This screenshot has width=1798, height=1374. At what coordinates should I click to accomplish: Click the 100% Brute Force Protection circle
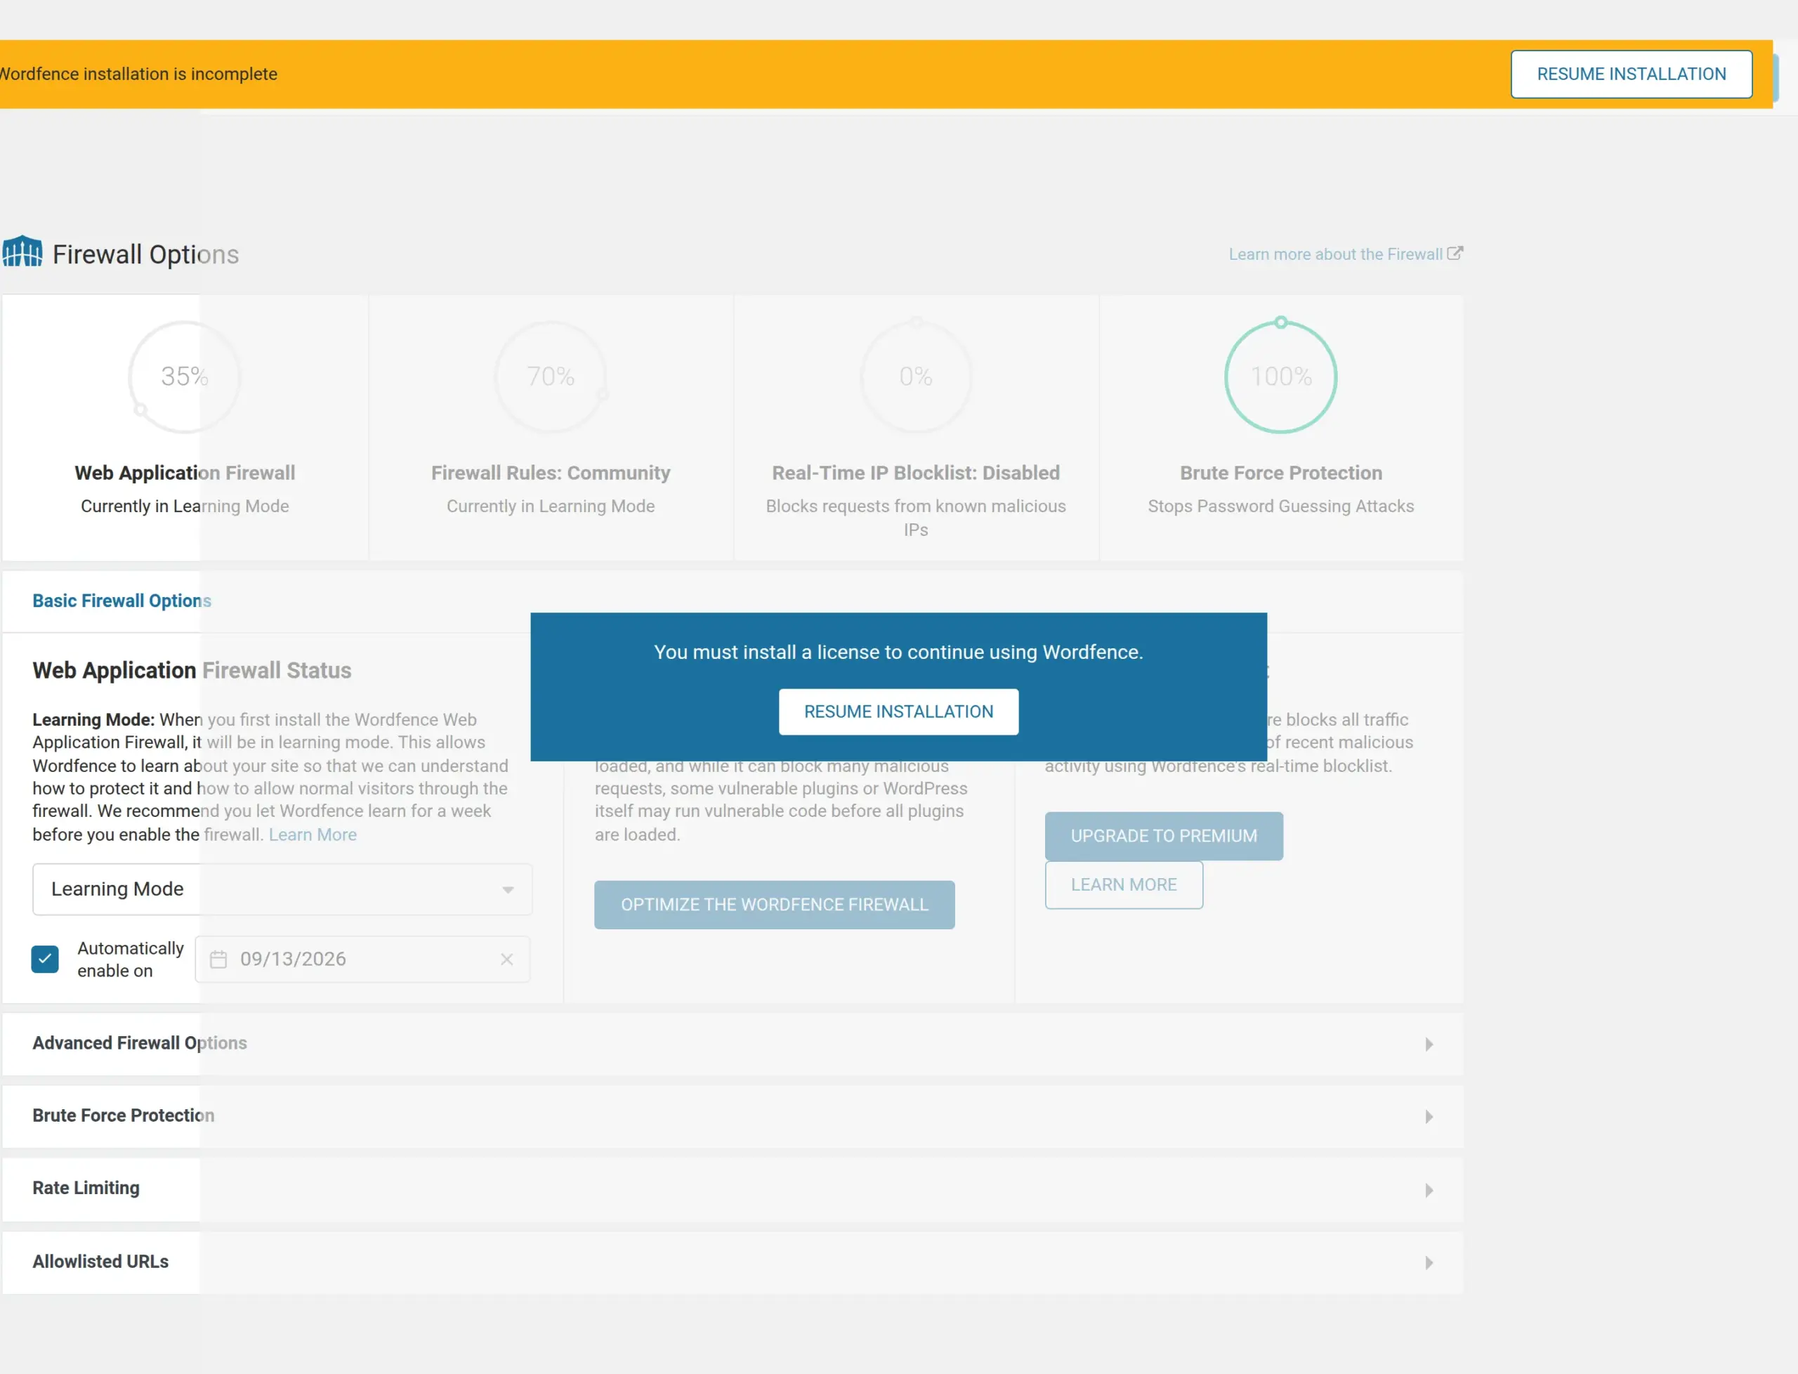(x=1280, y=375)
